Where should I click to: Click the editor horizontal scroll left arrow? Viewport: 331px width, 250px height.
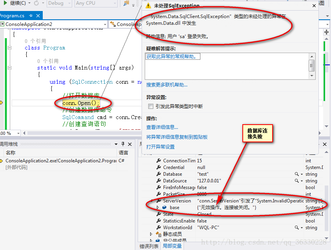pos(24,133)
